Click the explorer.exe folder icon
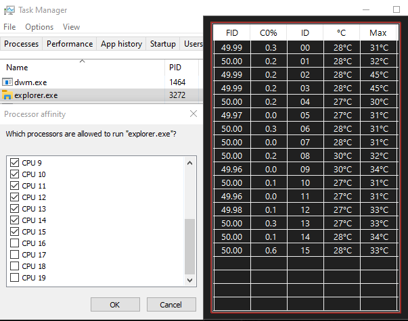 [x=7, y=95]
